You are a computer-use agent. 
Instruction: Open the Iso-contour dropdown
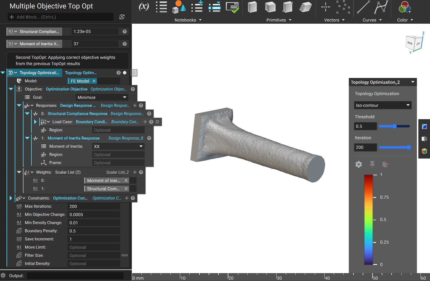(x=383, y=105)
